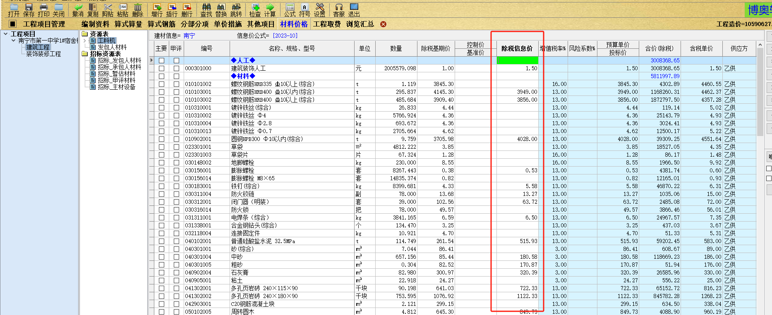Select 装饰装修工程 in project tree
772x315 pixels.
click(x=43, y=54)
